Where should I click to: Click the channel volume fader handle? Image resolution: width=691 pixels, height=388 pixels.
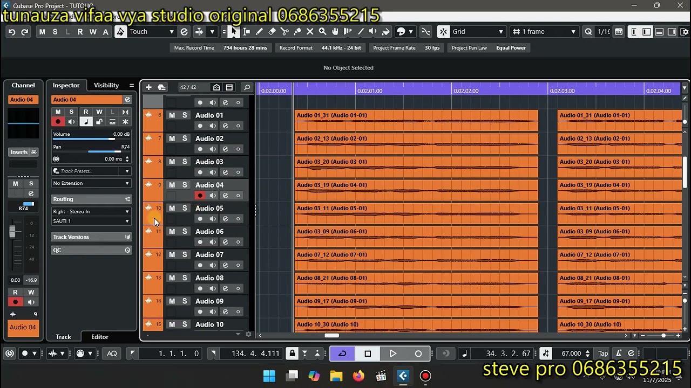tap(12, 232)
